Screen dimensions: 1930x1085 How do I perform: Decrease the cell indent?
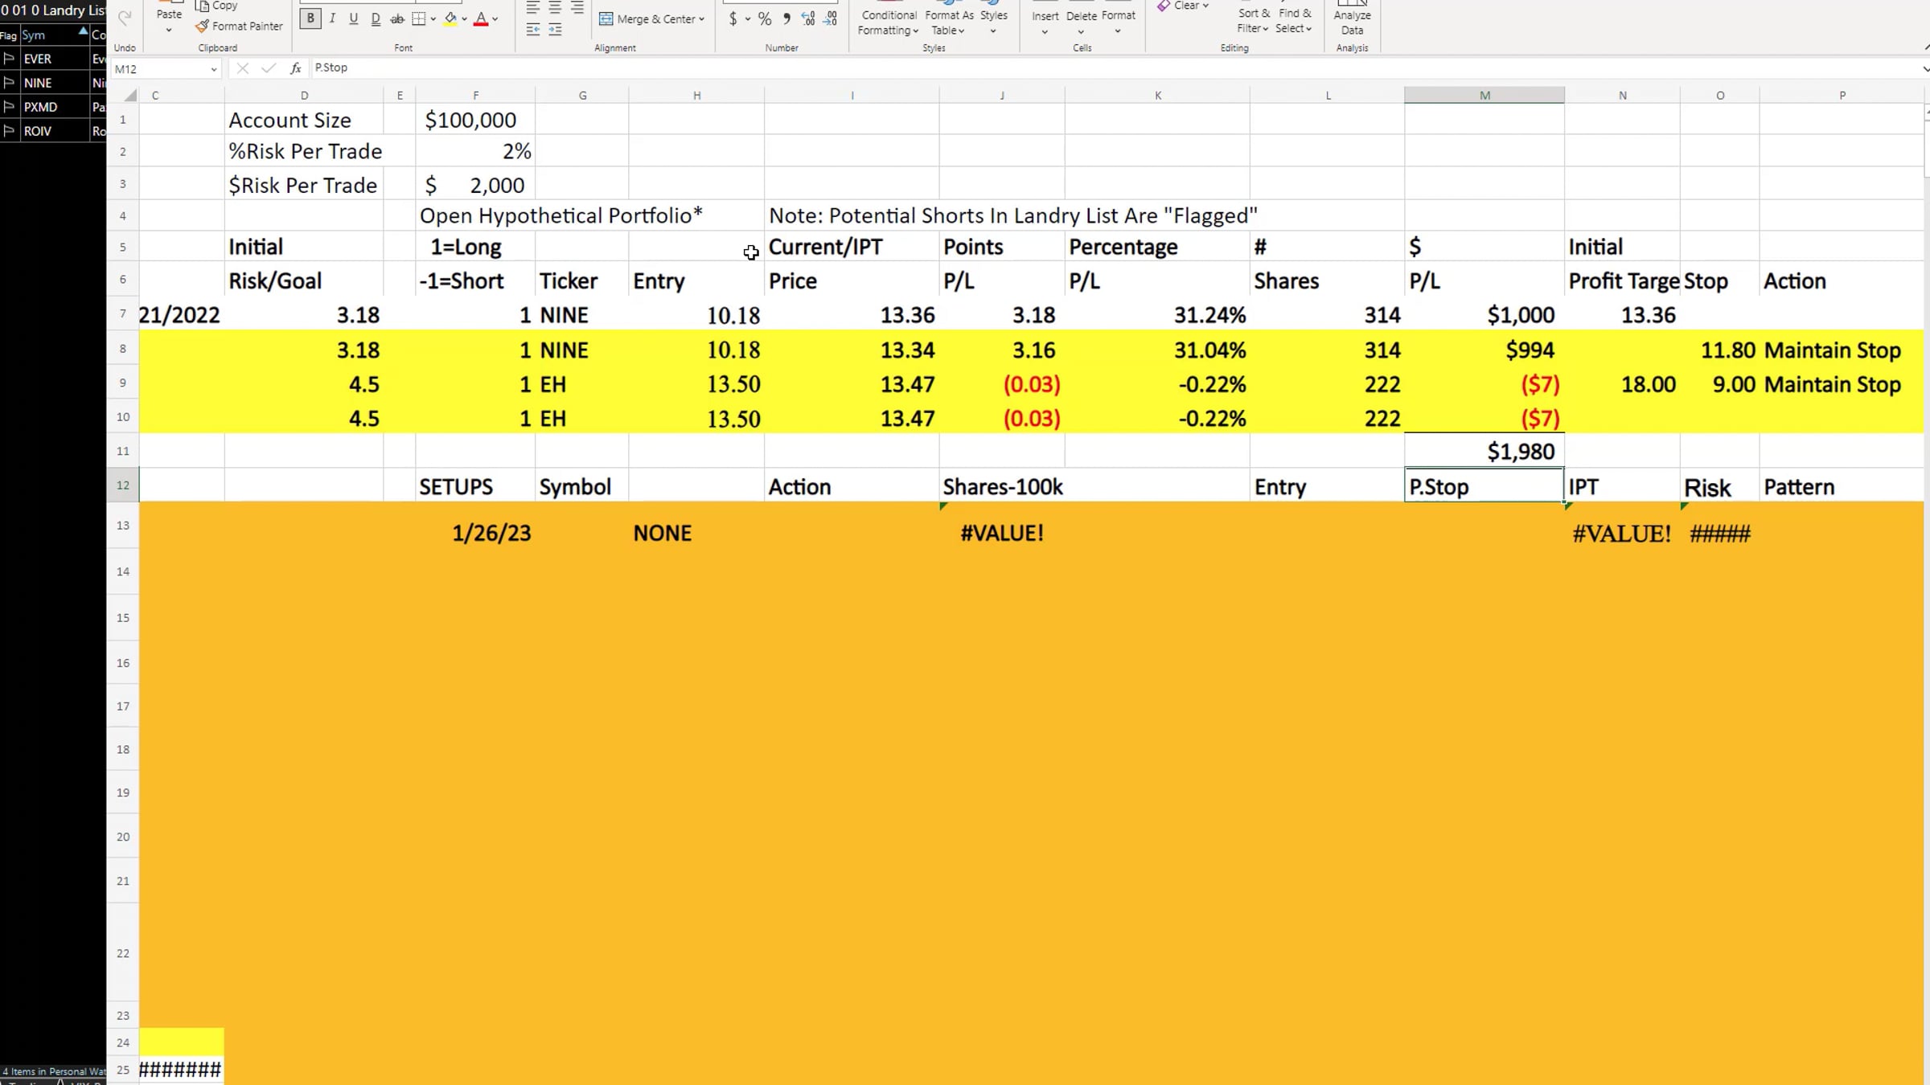pos(533,30)
